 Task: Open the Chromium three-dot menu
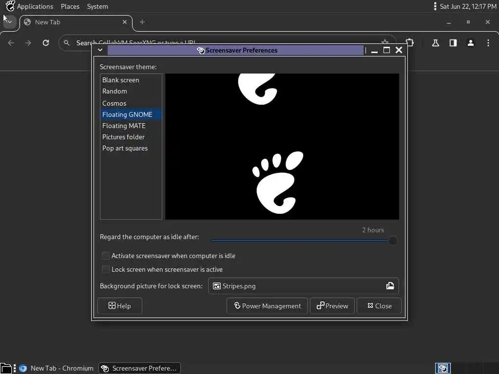point(488,43)
